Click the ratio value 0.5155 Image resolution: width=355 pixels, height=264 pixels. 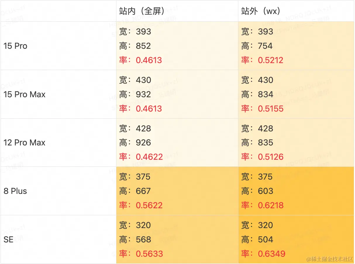[x=271, y=109]
